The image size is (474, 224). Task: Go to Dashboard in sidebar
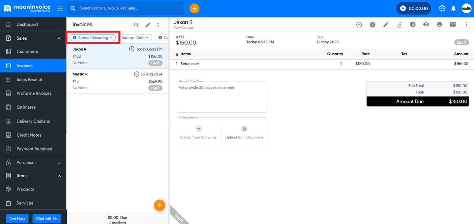(33, 24)
